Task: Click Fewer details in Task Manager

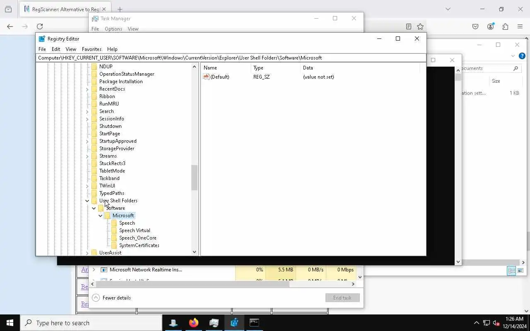Action: pos(112,298)
